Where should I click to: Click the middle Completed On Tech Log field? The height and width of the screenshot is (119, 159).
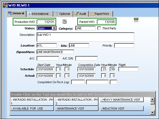97,82
